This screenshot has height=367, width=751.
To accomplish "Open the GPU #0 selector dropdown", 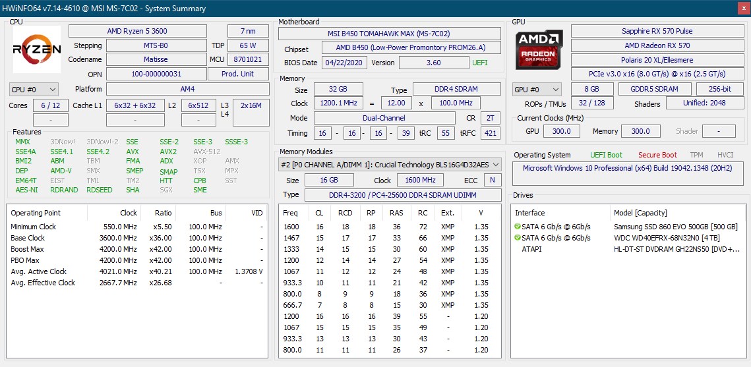I will (537, 90).
